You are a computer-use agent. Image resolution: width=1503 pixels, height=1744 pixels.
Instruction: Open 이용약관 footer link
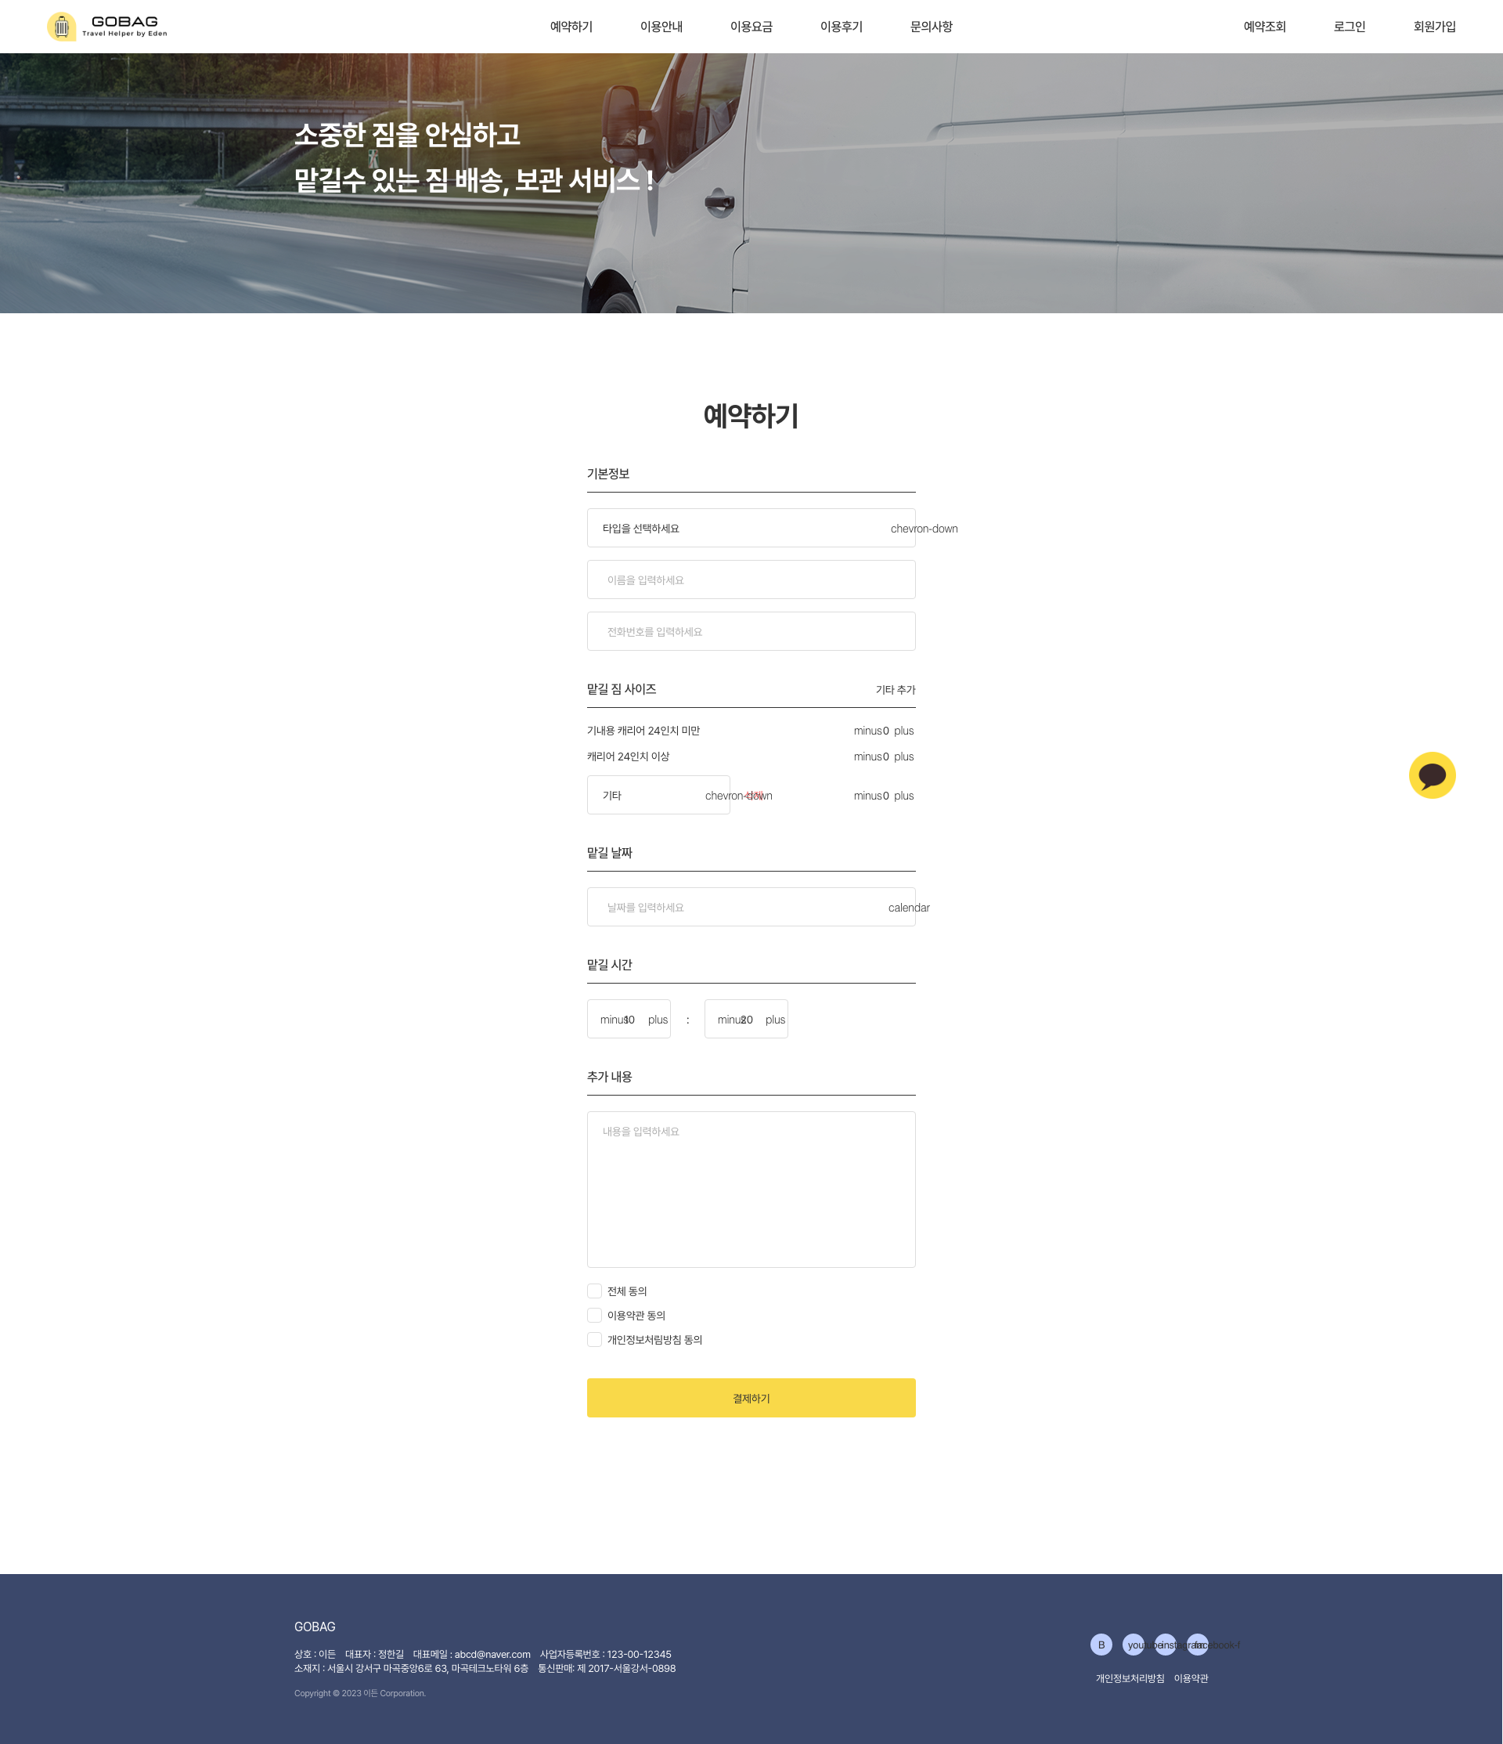[x=1191, y=1678]
